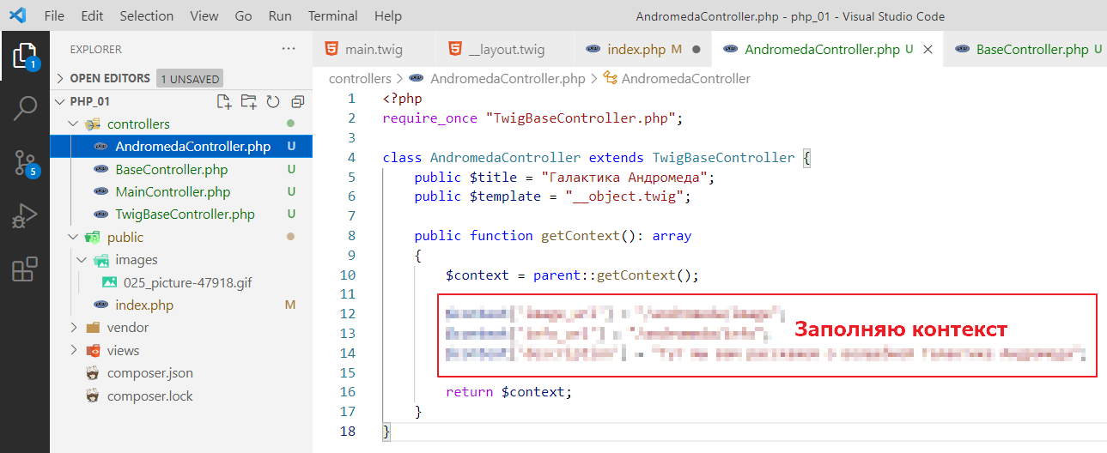Screen dimensions: 1107x453
Task: Open the Extensions view icon
Action: point(24,269)
